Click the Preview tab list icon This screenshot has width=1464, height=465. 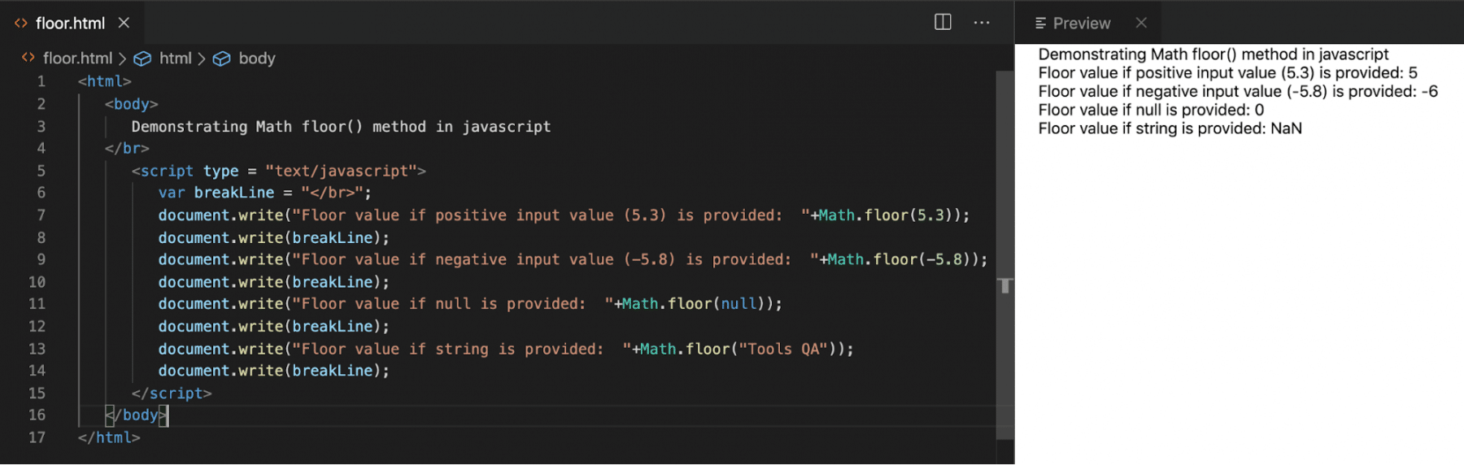pos(1040,23)
